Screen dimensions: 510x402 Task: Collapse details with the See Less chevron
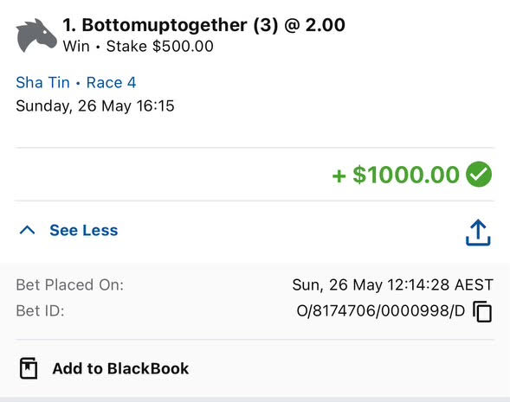[x=28, y=230]
